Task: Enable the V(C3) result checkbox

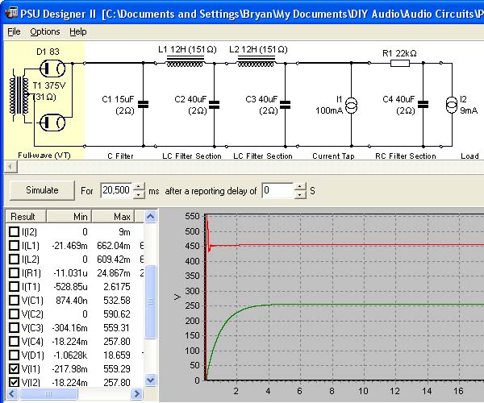Action: point(14,327)
